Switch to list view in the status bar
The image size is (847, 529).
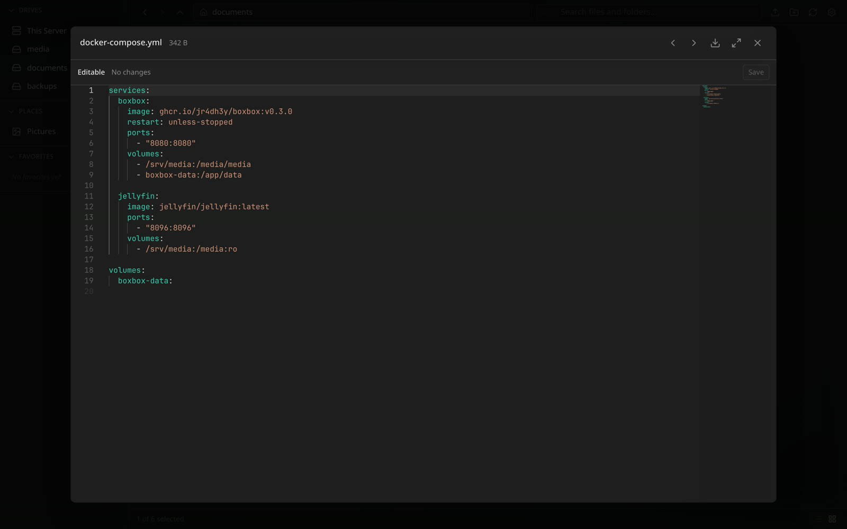818,519
